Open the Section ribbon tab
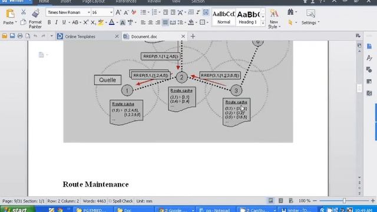 pyautogui.click(x=198, y=1)
